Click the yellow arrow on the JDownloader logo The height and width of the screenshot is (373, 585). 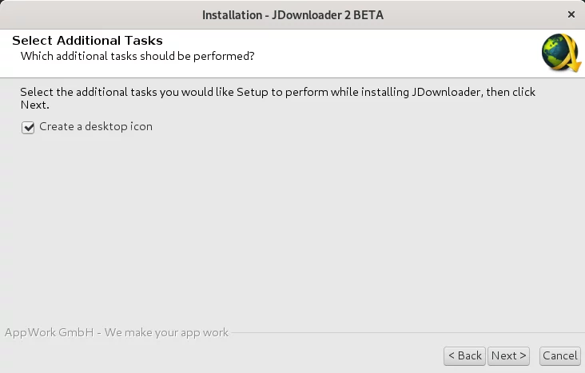tap(572, 56)
